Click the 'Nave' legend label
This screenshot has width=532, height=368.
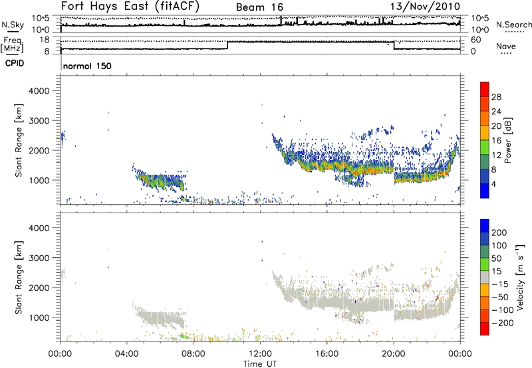[506, 46]
